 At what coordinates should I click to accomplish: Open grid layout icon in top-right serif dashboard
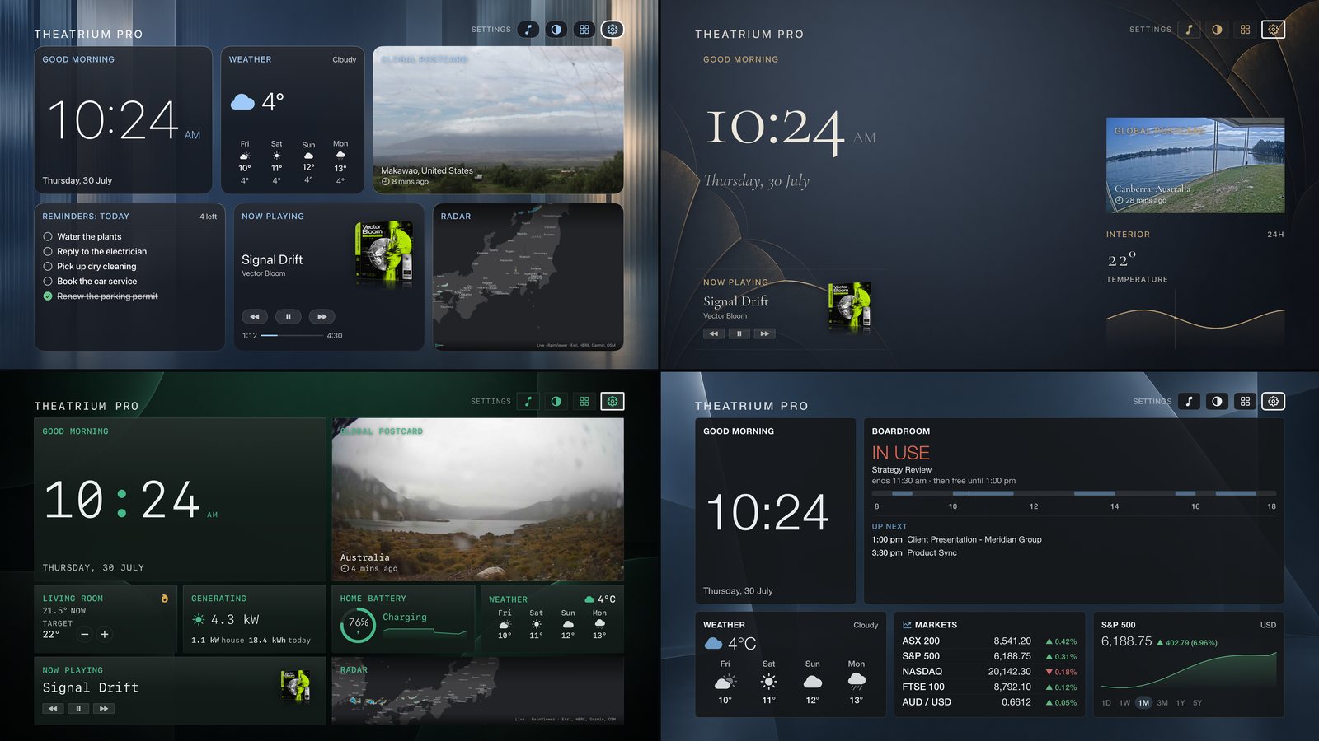tap(1245, 30)
